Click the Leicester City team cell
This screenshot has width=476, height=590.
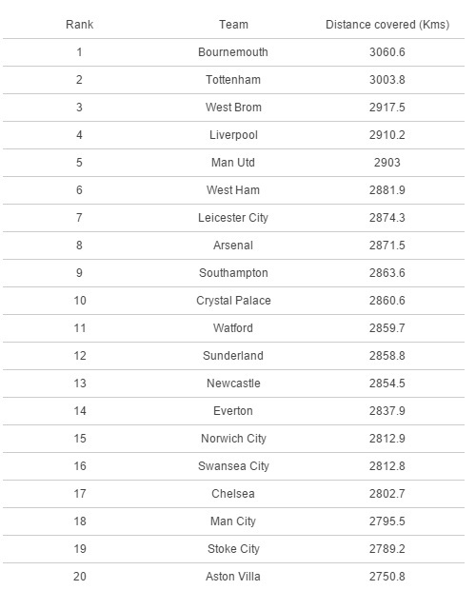click(x=233, y=218)
